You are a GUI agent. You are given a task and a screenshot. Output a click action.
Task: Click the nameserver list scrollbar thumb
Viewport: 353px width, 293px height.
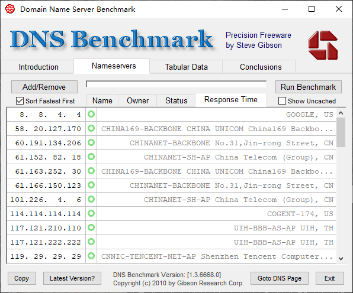(341, 132)
